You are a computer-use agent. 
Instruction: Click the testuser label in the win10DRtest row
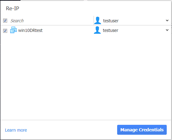coord(110,30)
